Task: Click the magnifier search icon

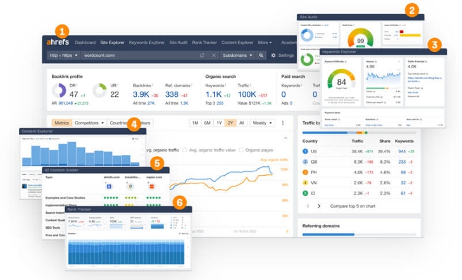Action: pos(261,55)
